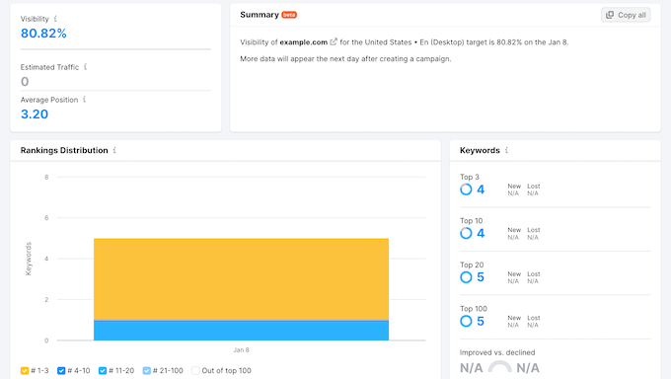Click the Top 3 keyword count 4
671x379 pixels.
point(481,189)
